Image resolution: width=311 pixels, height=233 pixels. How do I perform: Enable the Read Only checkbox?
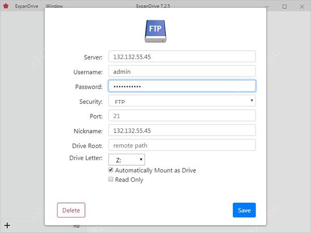coord(111,179)
